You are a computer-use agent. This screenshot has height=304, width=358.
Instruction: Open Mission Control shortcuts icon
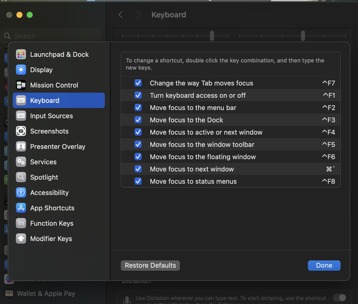(21, 85)
